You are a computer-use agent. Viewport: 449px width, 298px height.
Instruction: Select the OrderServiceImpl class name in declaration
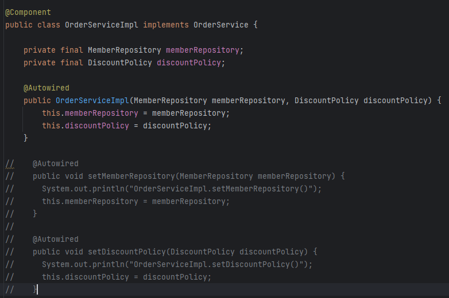(102, 25)
